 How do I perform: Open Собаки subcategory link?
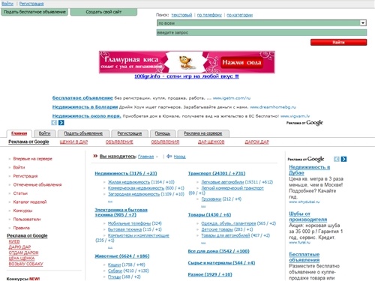click(x=115, y=271)
